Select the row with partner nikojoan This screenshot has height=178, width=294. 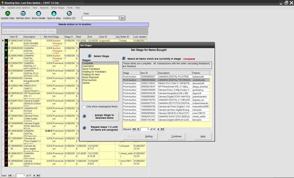[x=166, y=110]
